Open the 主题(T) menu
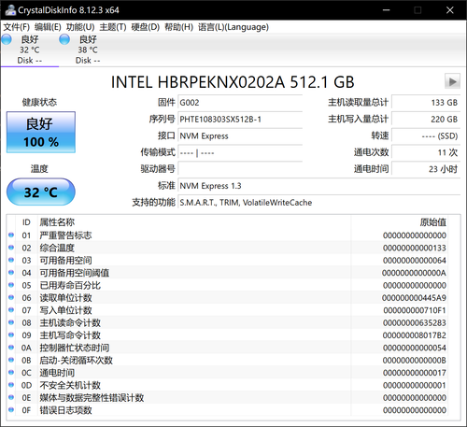Viewport: 467px width, 427px height. (x=113, y=27)
